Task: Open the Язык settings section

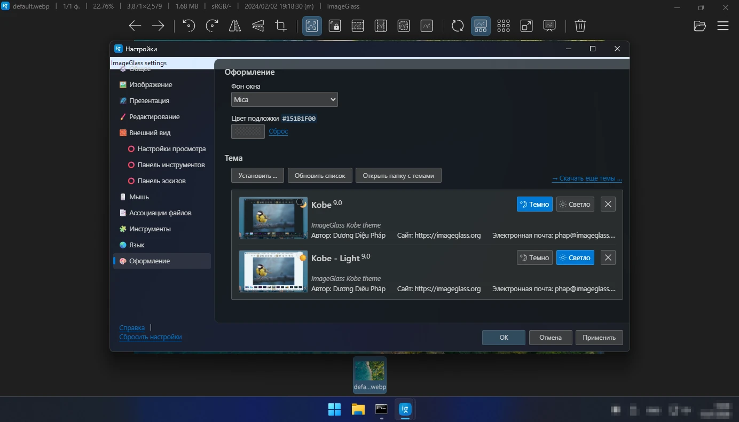Action: [x=162, y=245]
